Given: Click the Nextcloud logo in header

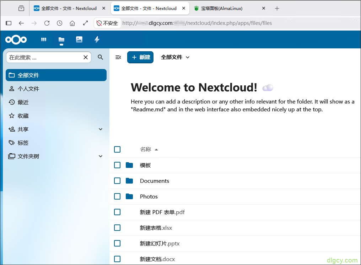Looking at the screenshot, I should (x=16, y=39).
